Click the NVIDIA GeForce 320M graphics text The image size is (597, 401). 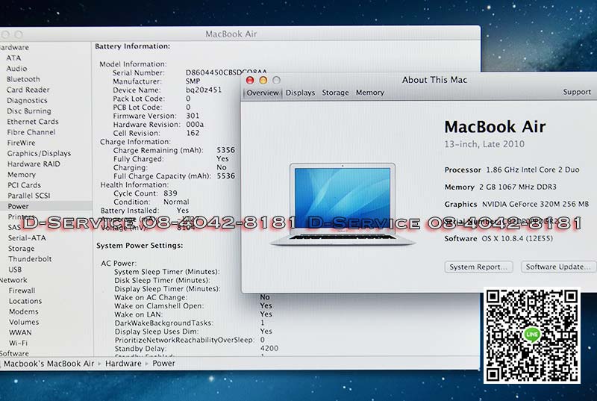(x=535, y=205)
